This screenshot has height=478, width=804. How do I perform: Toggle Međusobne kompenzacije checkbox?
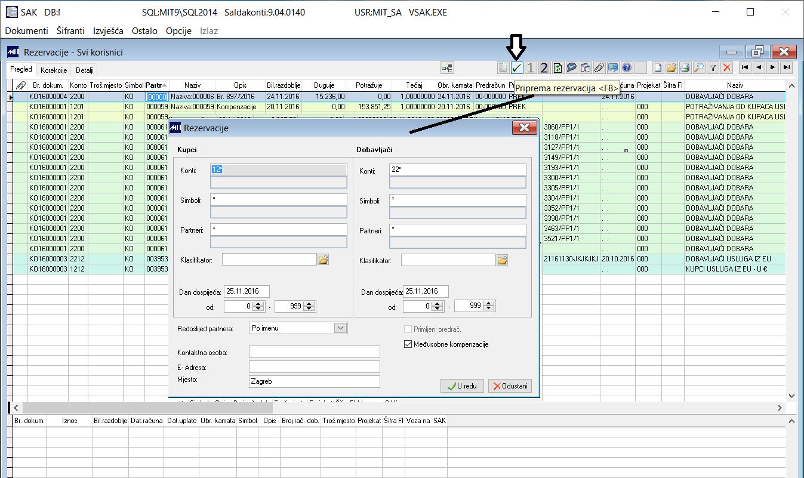pyautogui.click(x=408, y=344)
